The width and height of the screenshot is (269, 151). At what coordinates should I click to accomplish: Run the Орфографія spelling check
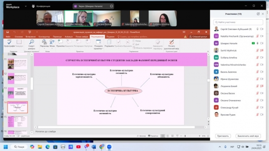click(x=9, y=43)
